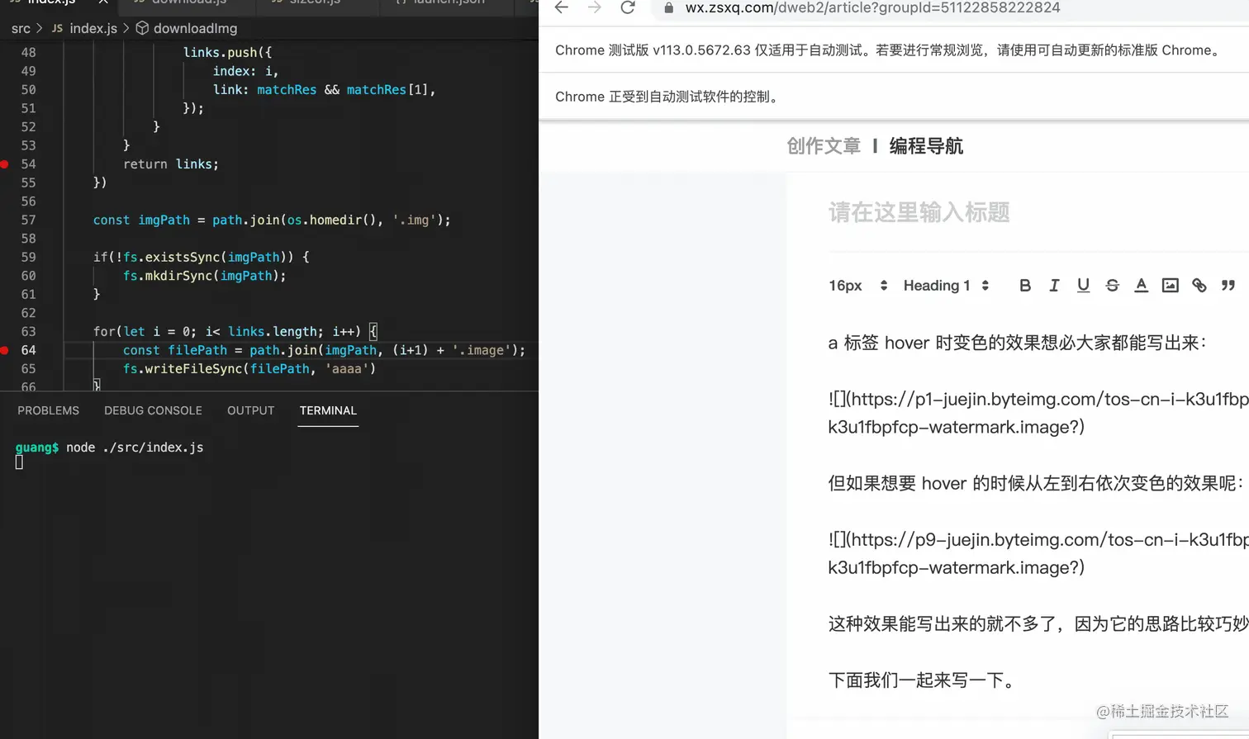The height and width of the screenshot is (739, 1249).
Task: Click the p9-juejin image markdown text
Action: [1038, 553]
